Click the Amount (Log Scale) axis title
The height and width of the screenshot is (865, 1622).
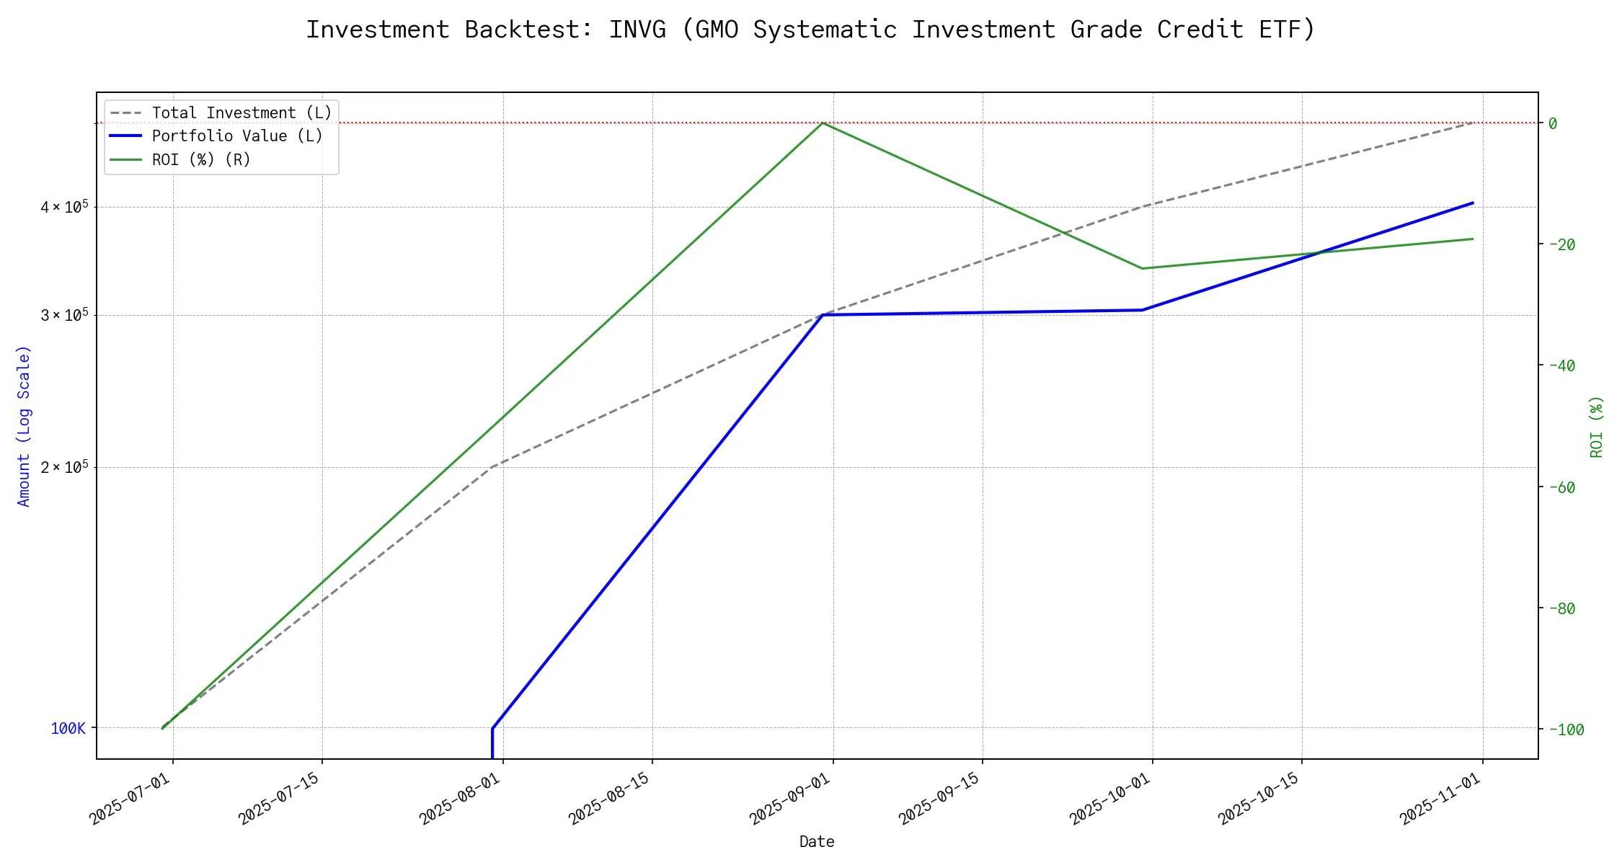24,426
